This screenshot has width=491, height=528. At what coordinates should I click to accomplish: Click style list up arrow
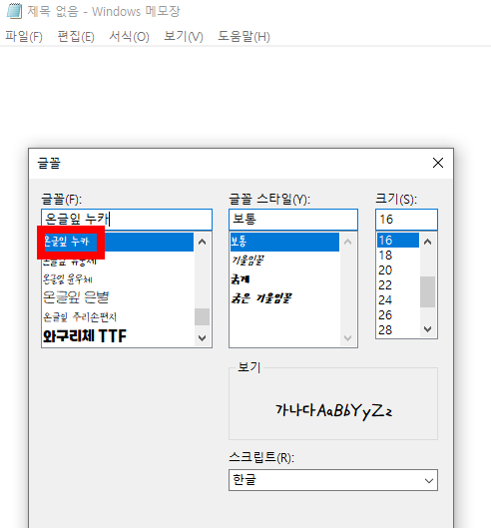click(348, 242)
